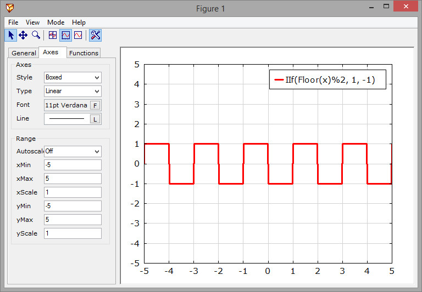Open the Style dropdown showing Boxed
422x292 pixels.
pyautogui.click(x=73, y=78)
